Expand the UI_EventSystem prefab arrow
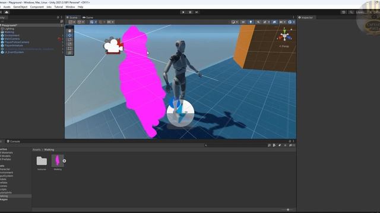380x213 pixels. pos(62,52)
